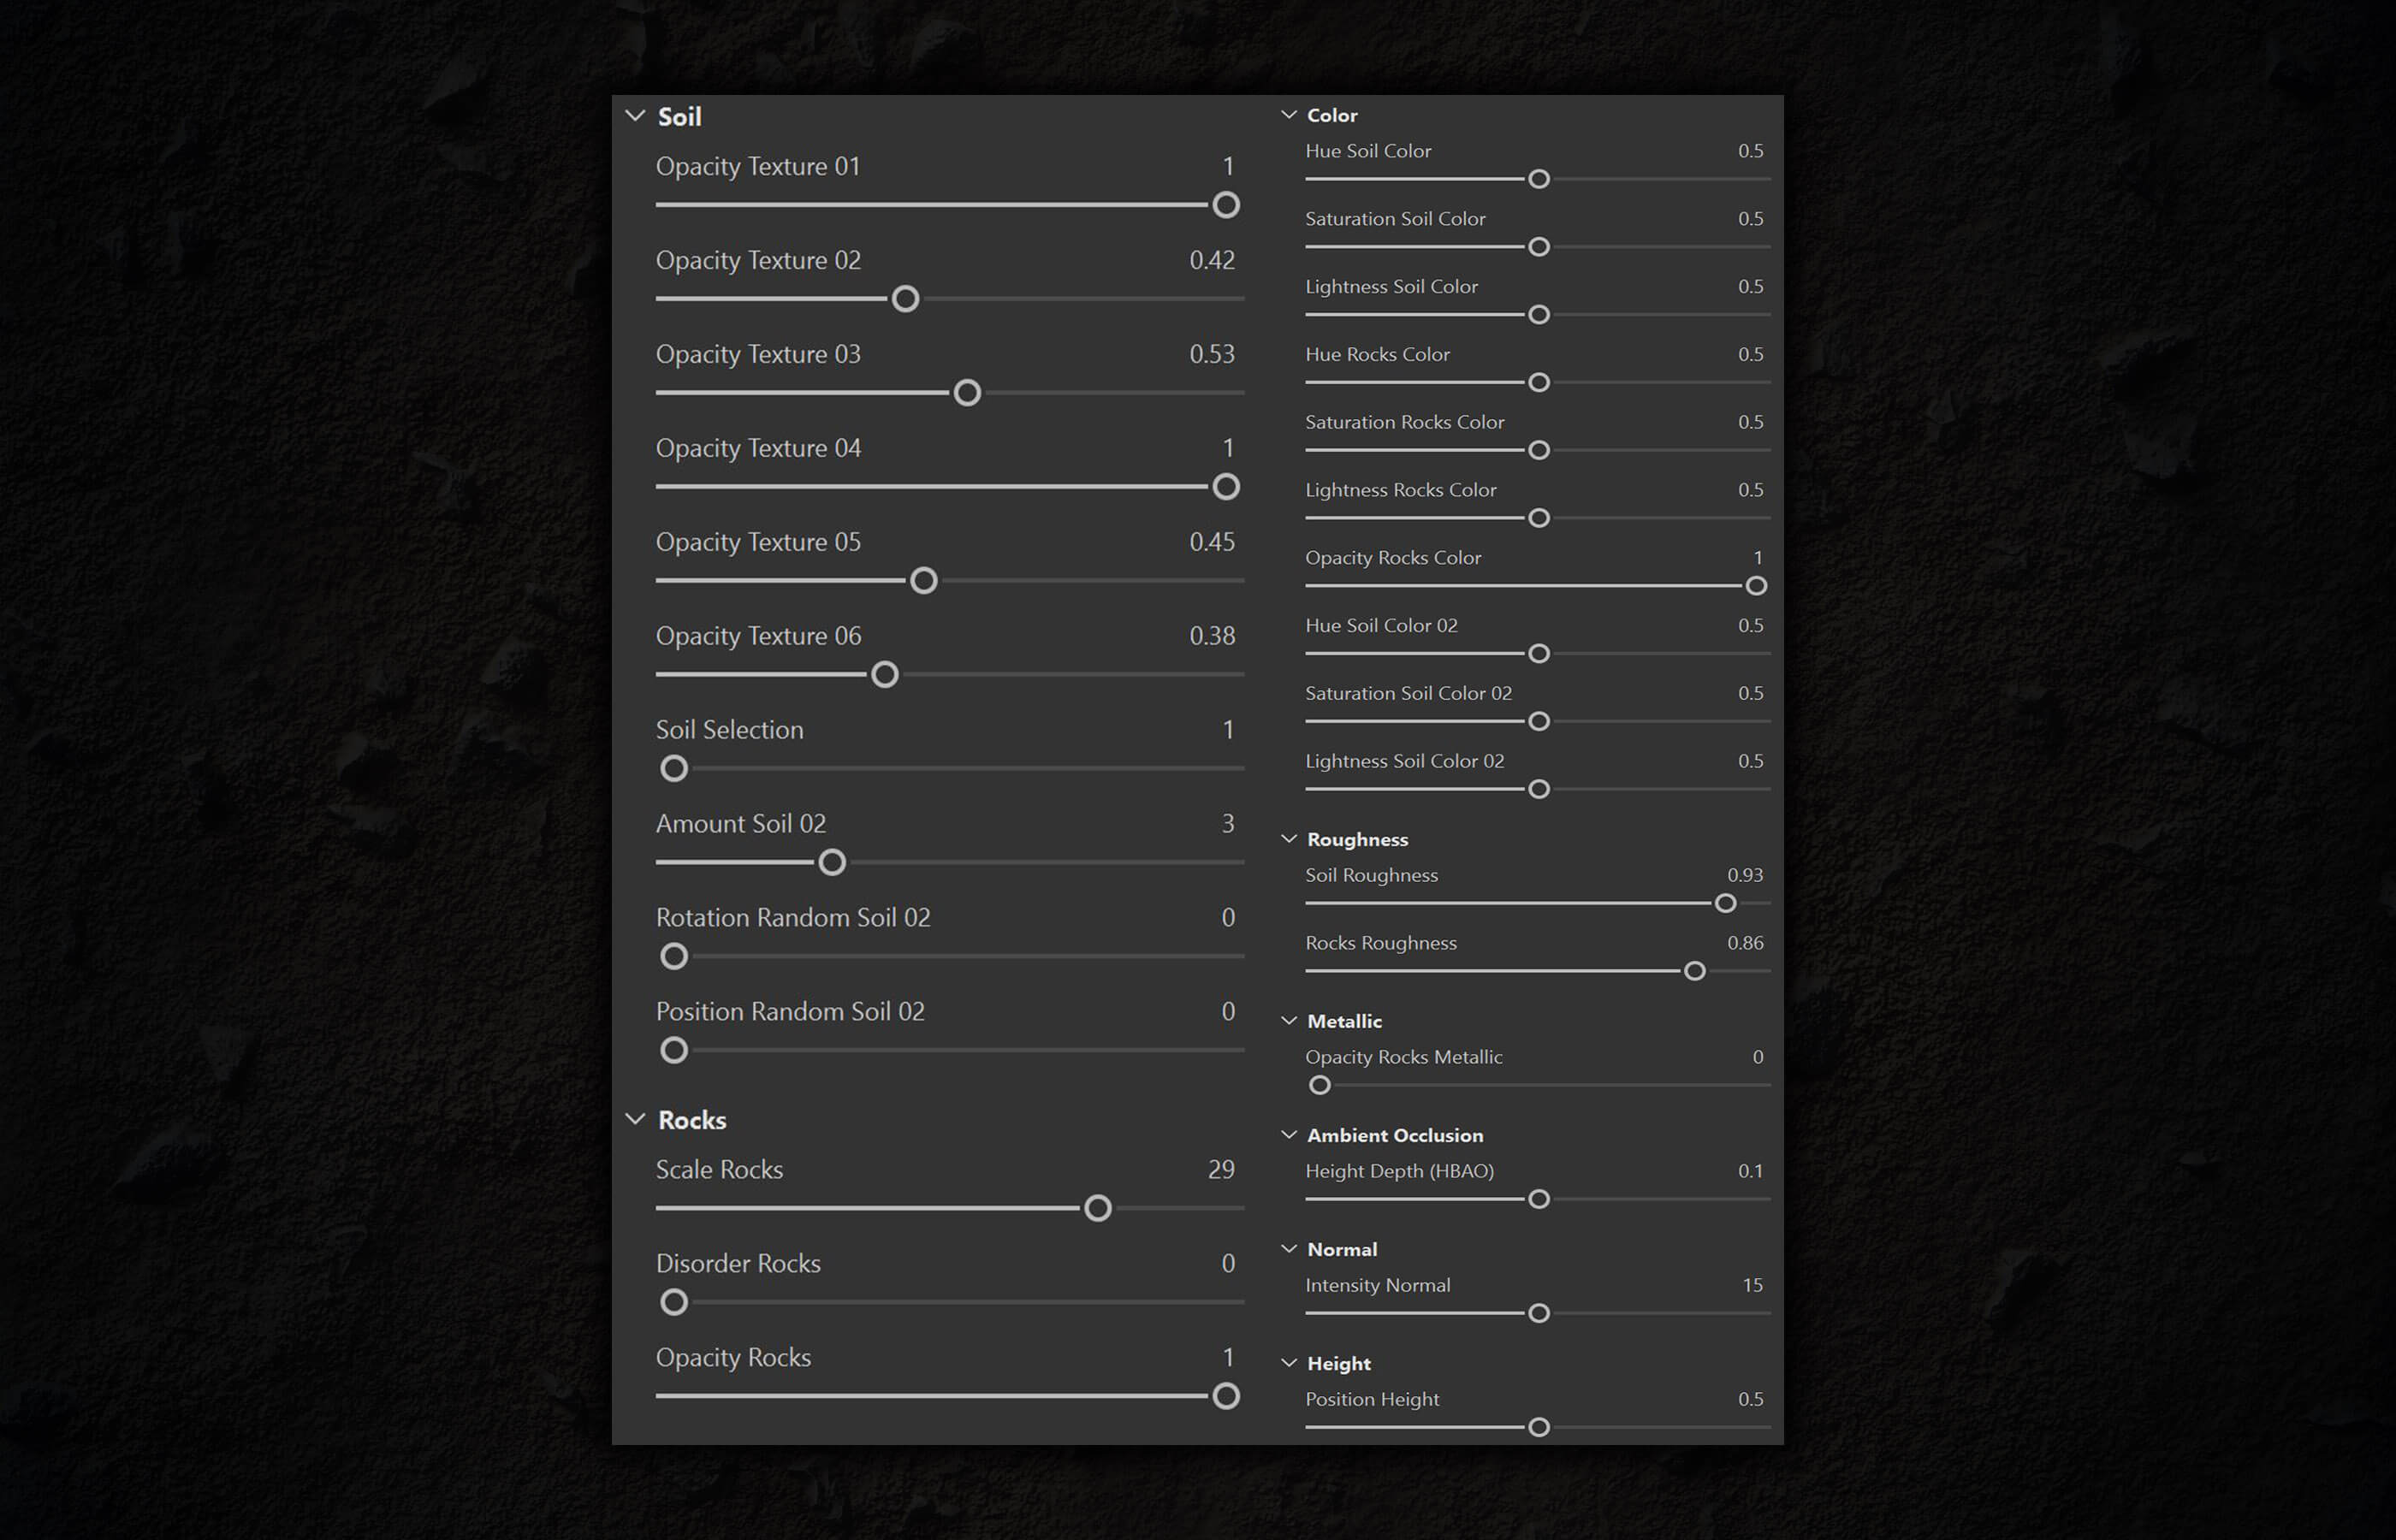Collapse the Rocks section chevron
Image resolution: width=2396 pixels, height=1540 pixels.
tap(635, 1119)
